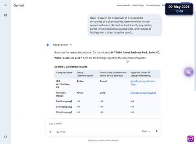The height and width of the screenshot is (144, 196).
Task: Open the Fast model selector dropdown
Action: point(146,131)
